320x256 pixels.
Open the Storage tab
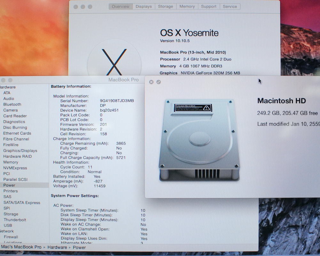(166, 6)
